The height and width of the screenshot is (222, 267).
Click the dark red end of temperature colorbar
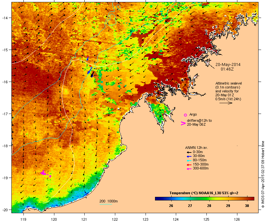click(x=252, y=198)
